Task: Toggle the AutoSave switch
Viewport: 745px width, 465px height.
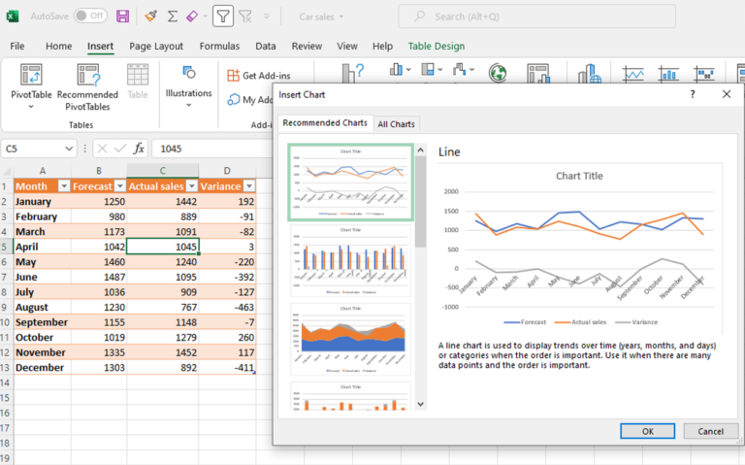Action: click(x=90, y=16)
